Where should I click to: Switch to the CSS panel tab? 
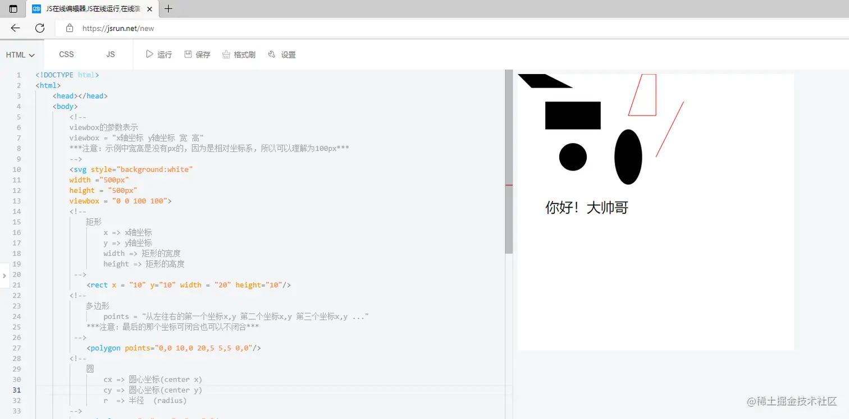click(66, 54)
